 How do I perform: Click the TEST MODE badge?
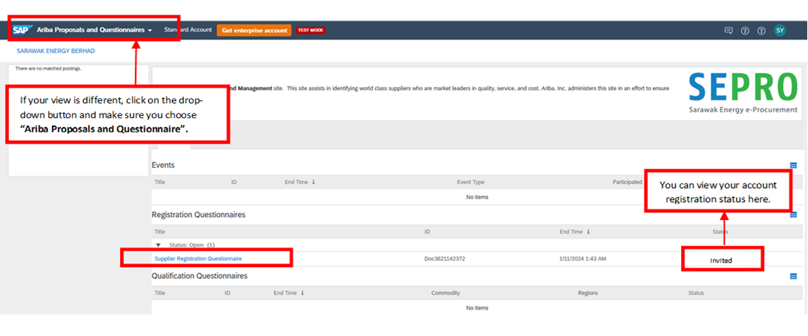[x=310, y=31]
